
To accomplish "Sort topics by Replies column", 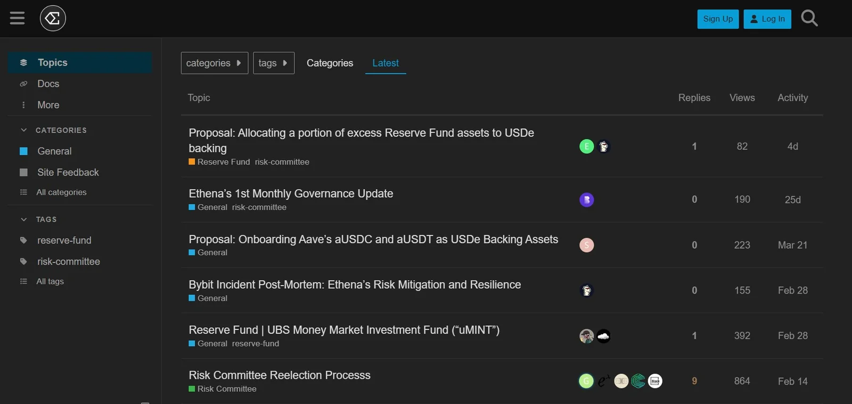I will 694,98.
